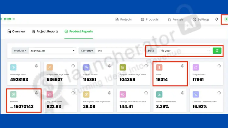Switch to the Project Reports tab
The width and height of the screenshot is (228, 128).
45,32
